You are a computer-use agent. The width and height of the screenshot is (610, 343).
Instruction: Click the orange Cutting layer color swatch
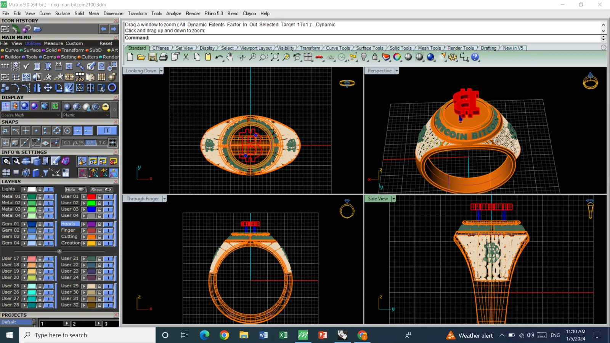click(x=91, y=237)
